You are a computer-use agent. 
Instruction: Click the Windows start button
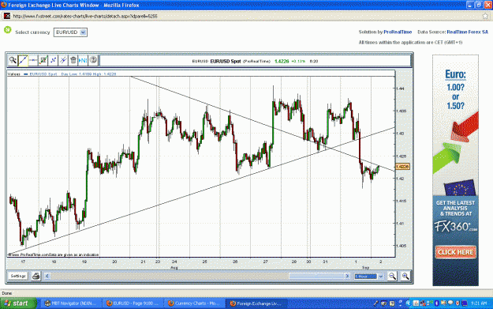[x=18, y=303]
